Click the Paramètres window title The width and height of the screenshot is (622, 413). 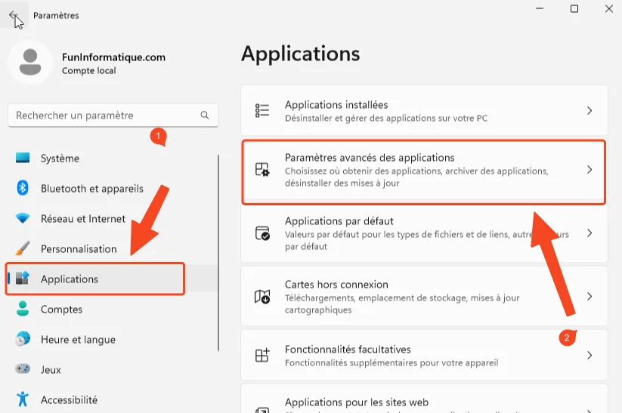point(56,15)
